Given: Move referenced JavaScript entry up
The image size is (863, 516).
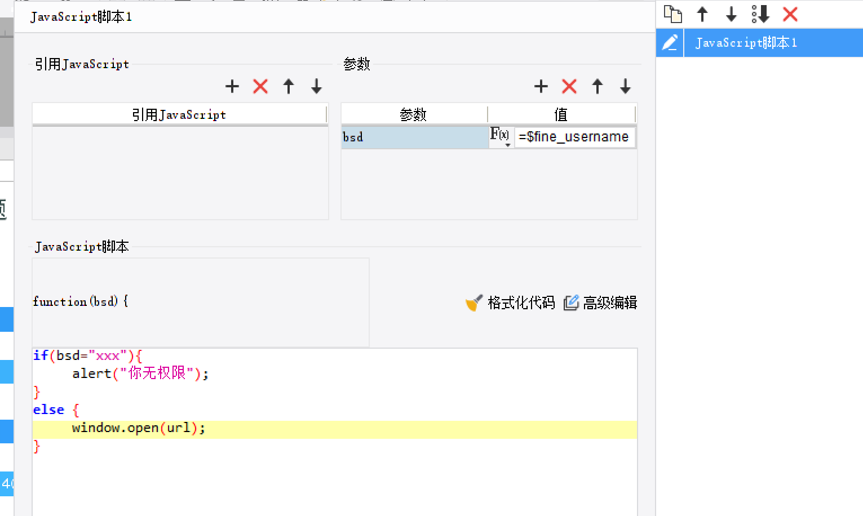Looking at the screenshot, I should point(289,86).
